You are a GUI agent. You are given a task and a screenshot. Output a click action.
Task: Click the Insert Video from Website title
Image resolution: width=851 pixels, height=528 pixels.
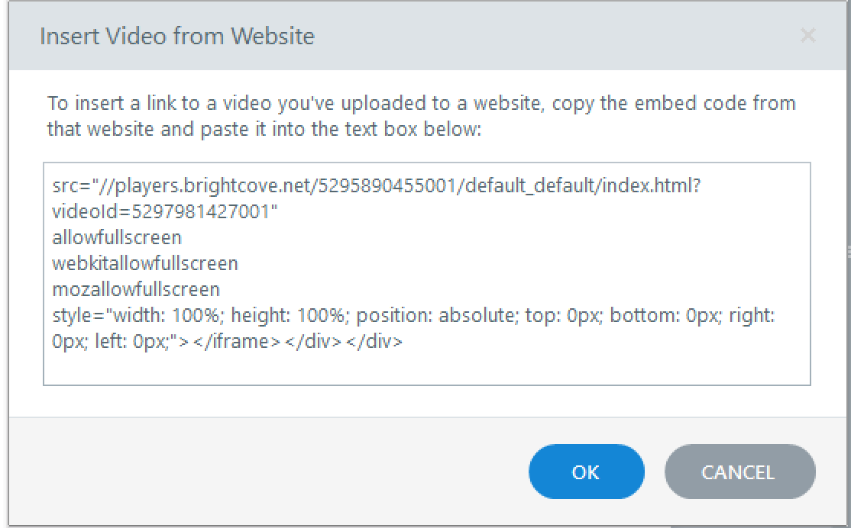pos(177,35)
